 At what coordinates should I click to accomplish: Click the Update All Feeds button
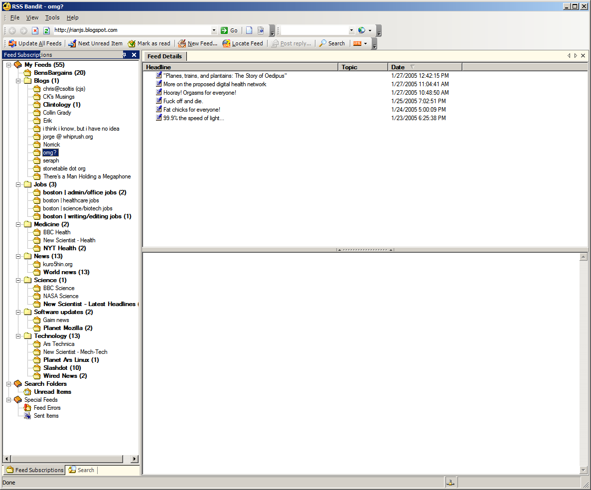point(35,43)
